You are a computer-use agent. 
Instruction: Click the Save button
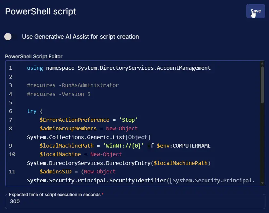click(255, 11)
